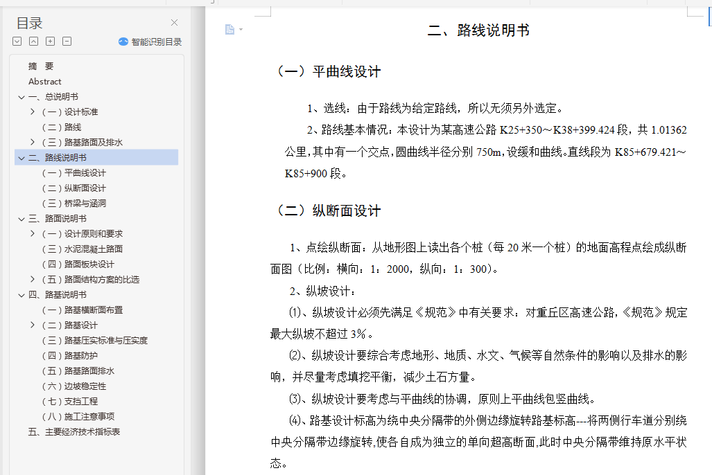Click the blue 智能识别目录 cloud icon
Image resolution: width=712 pixels, height=475 pixels.
tap(123, 42)
